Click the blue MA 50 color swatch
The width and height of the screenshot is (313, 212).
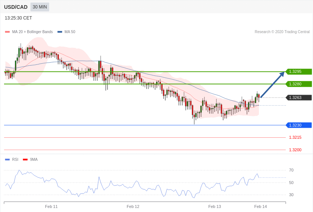(x=60, y=32)
